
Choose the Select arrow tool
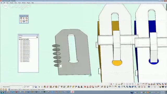[x=39, y=87]
